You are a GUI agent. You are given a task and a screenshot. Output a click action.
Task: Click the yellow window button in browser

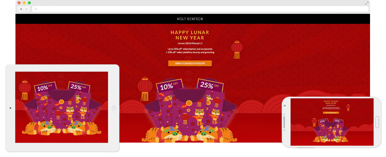[24, 3]
